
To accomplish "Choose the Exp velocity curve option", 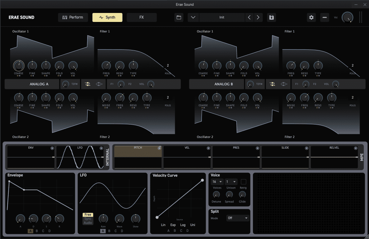I will 173,225.
